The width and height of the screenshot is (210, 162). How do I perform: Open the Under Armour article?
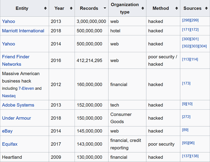[x=17, y=118]
